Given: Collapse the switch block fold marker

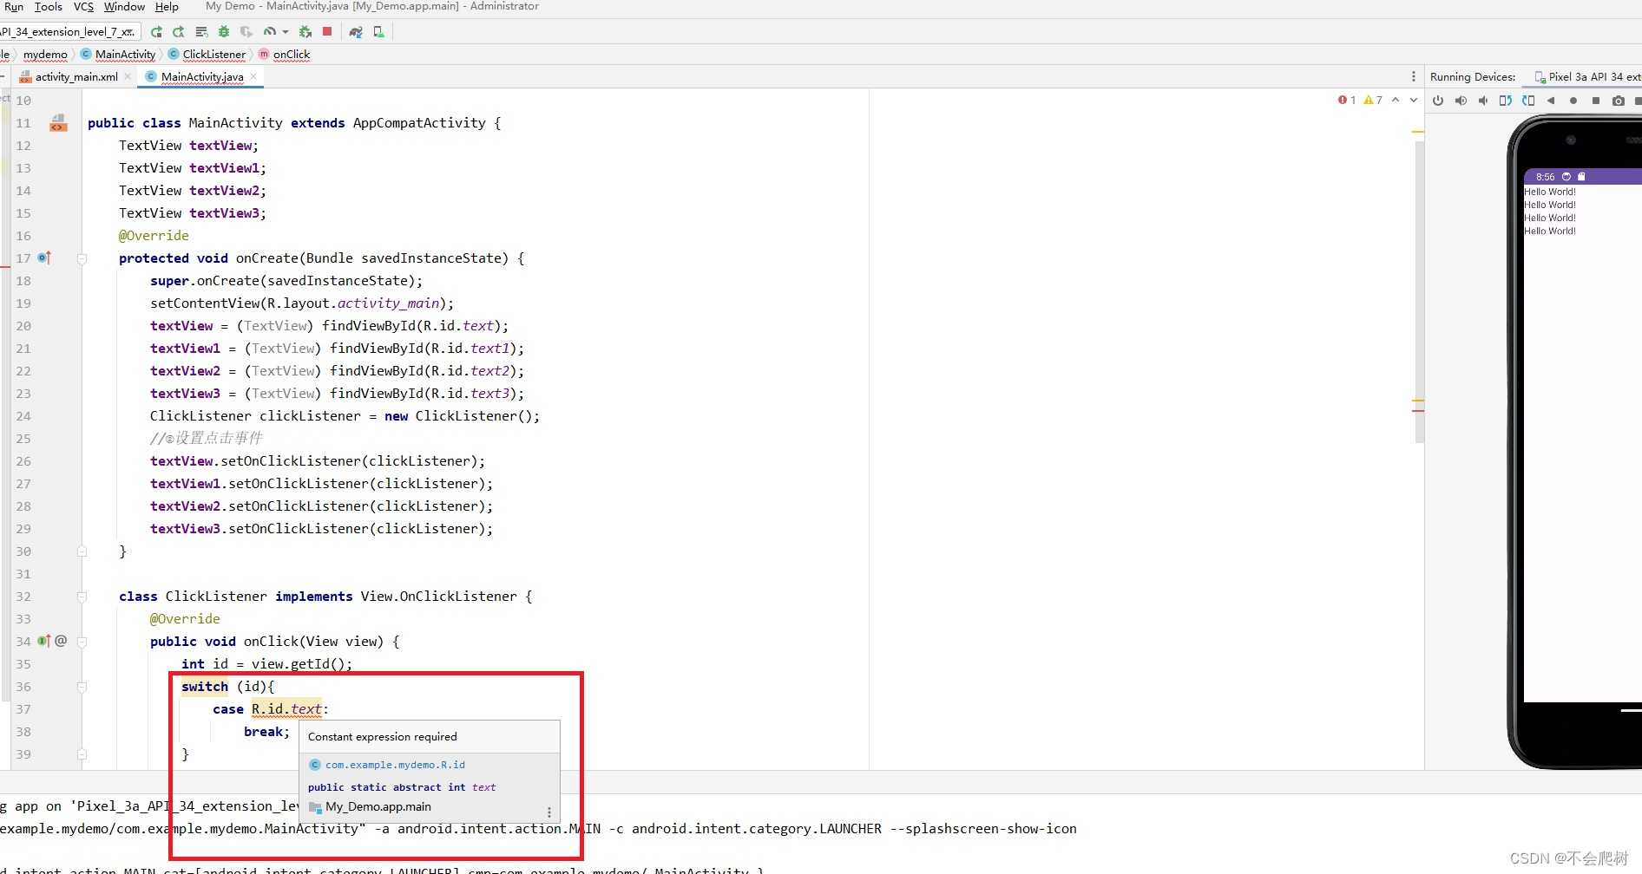Looking at the screenshot, I should (x=82, y=687).
